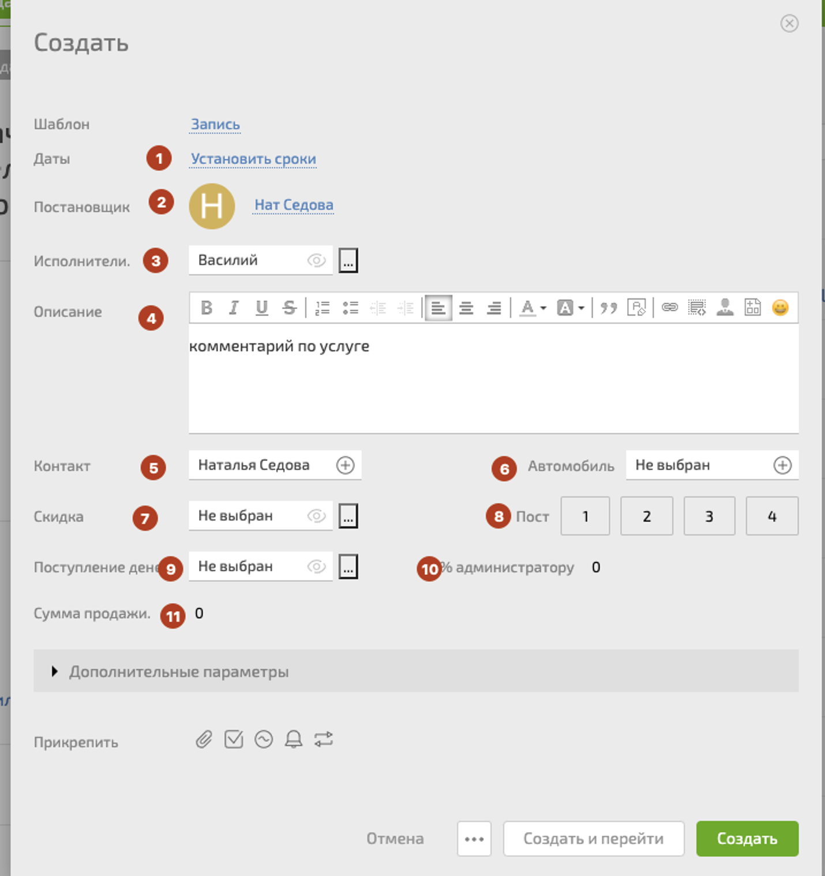Add a checklist to the task
The height and width of the screenshot is (876, 825).
[x=234, y=739]
